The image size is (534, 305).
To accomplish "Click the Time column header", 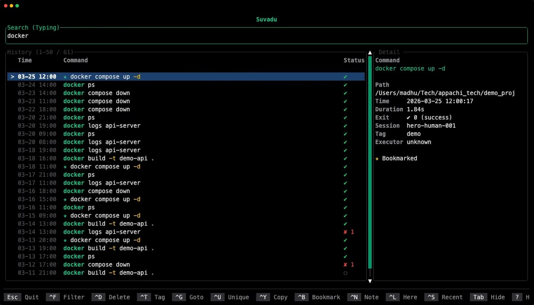I will point(25,60).
